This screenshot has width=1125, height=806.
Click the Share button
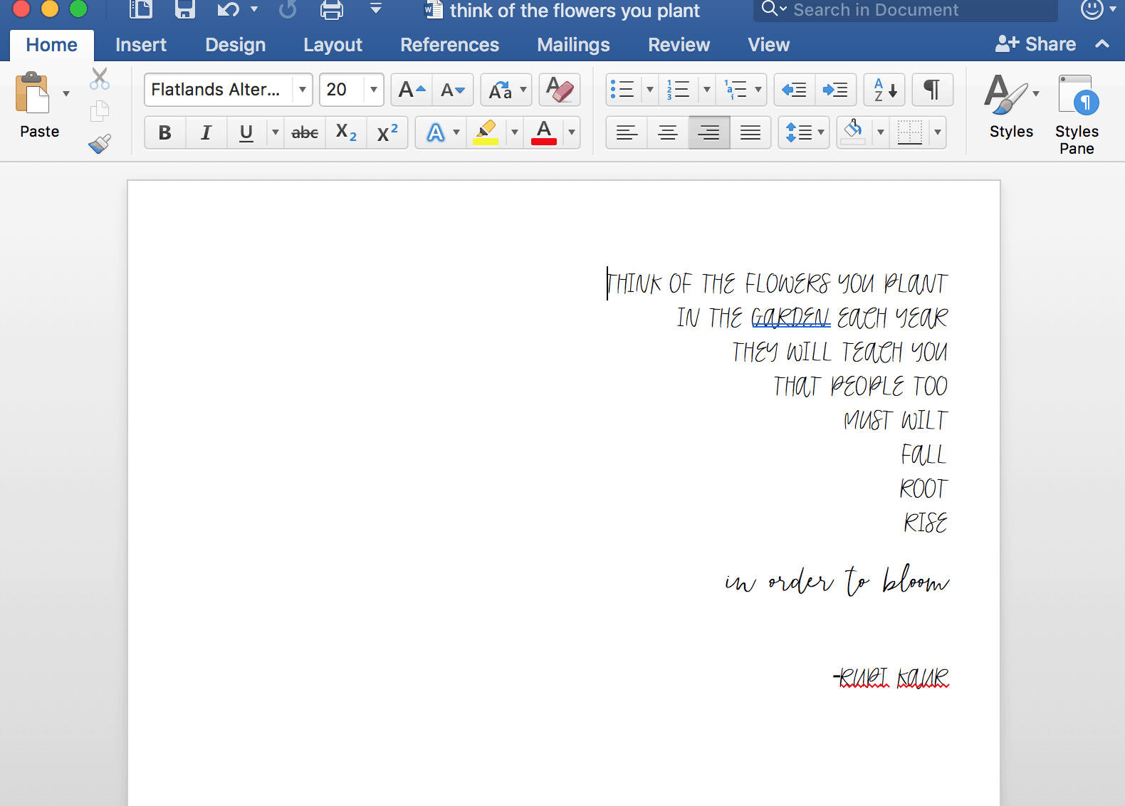pos(1035,44)
